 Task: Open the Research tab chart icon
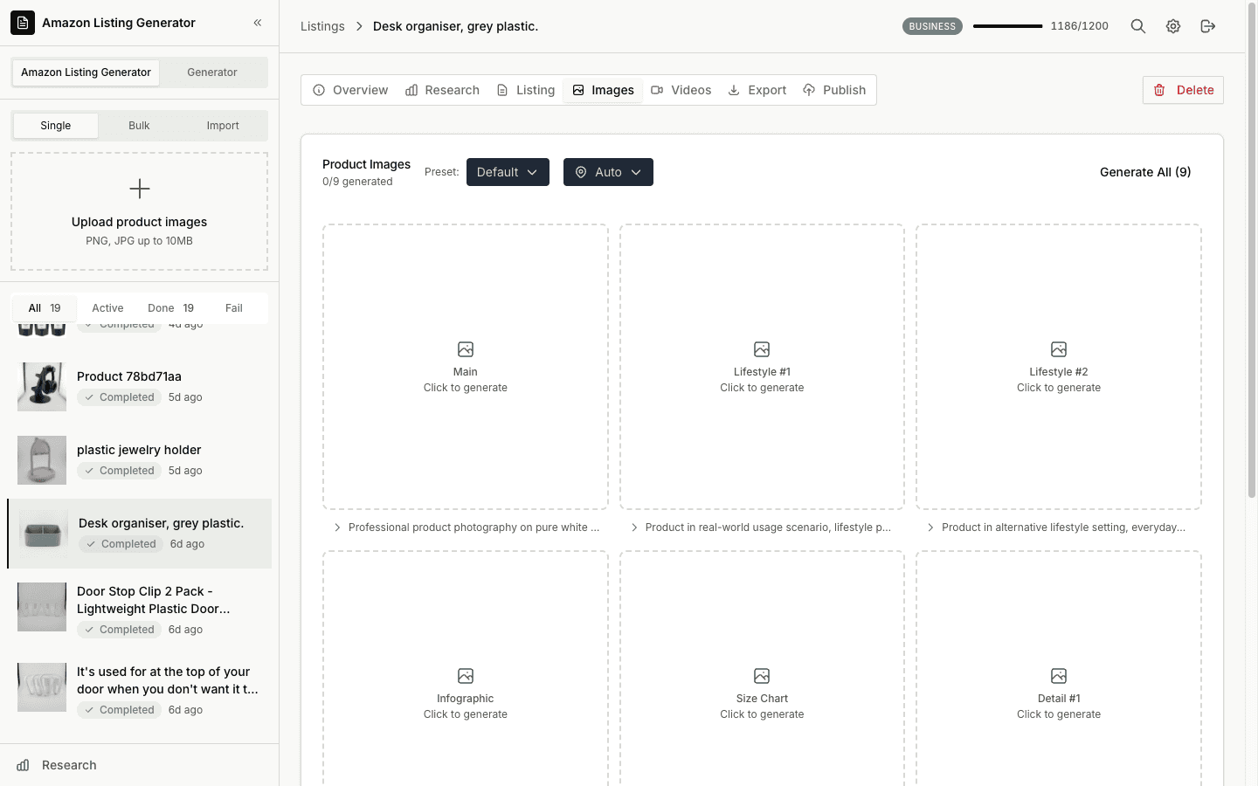411,89
